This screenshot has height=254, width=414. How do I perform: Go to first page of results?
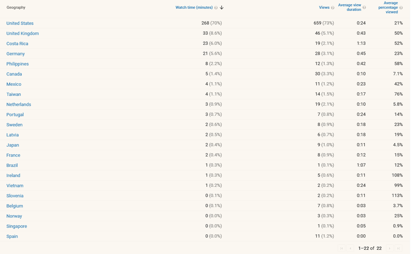coord(342,248)
